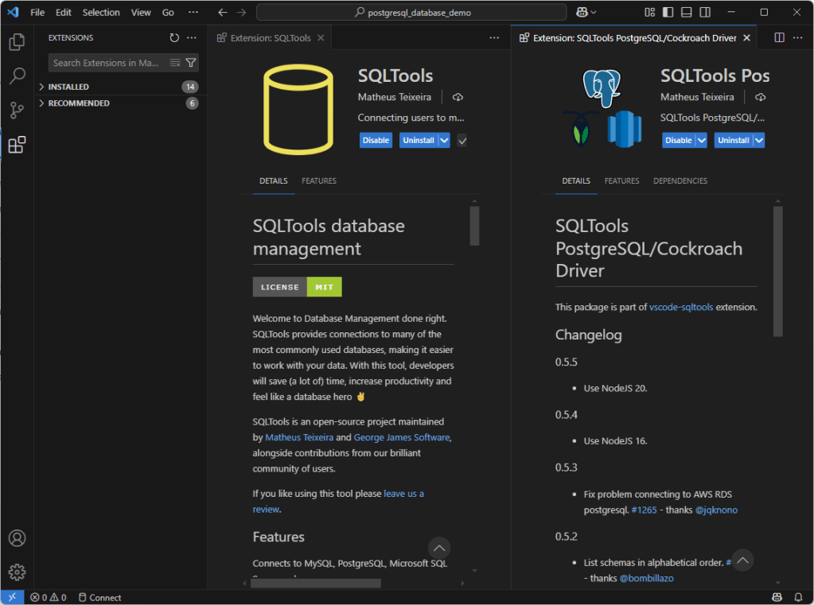Open the Selection menu
The image size is (814, 605).
pyautogui.click(x=101, y=13)
